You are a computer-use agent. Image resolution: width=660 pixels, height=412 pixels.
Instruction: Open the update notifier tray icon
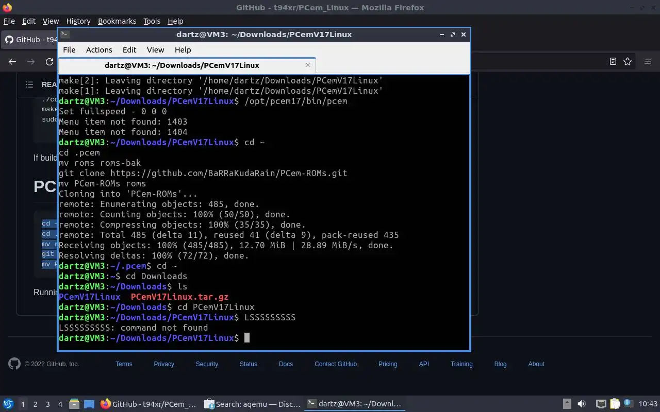pos(629,404)
